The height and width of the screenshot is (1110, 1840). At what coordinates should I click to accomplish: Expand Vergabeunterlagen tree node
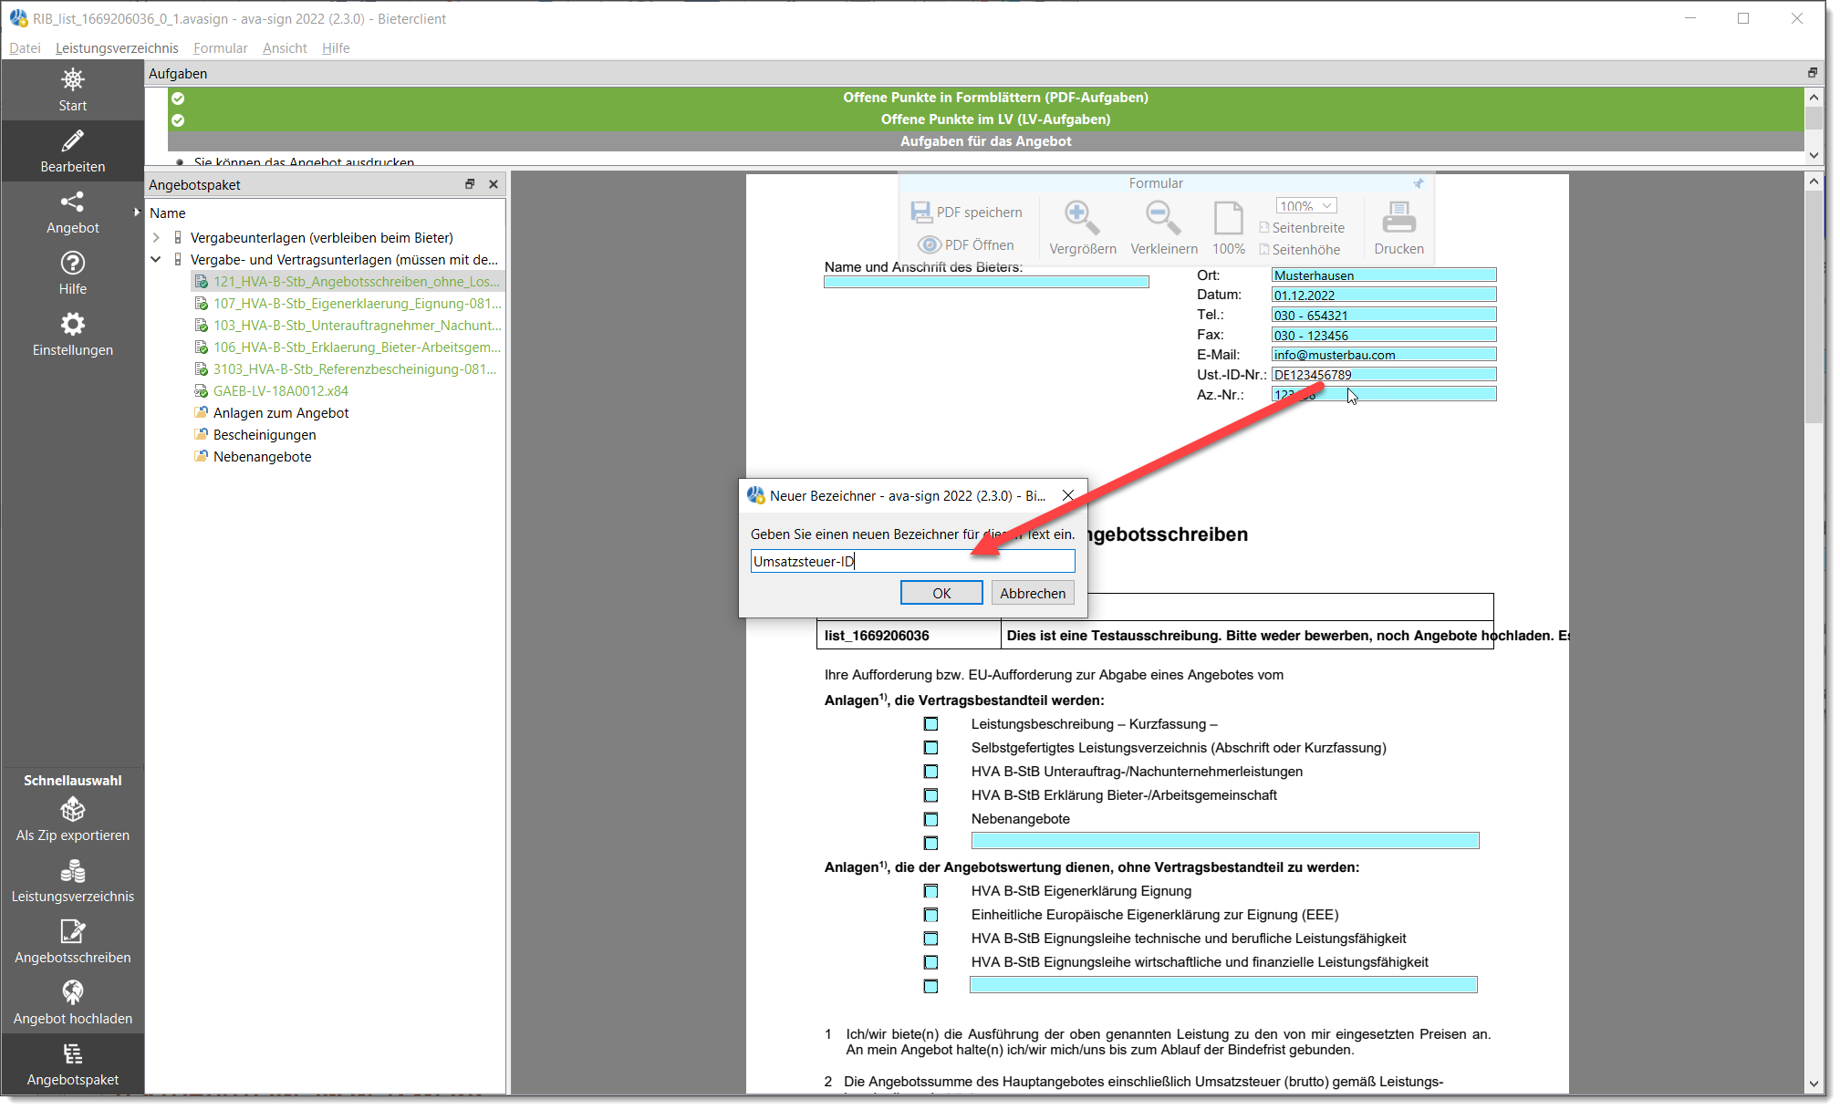(x=156, y=238)
